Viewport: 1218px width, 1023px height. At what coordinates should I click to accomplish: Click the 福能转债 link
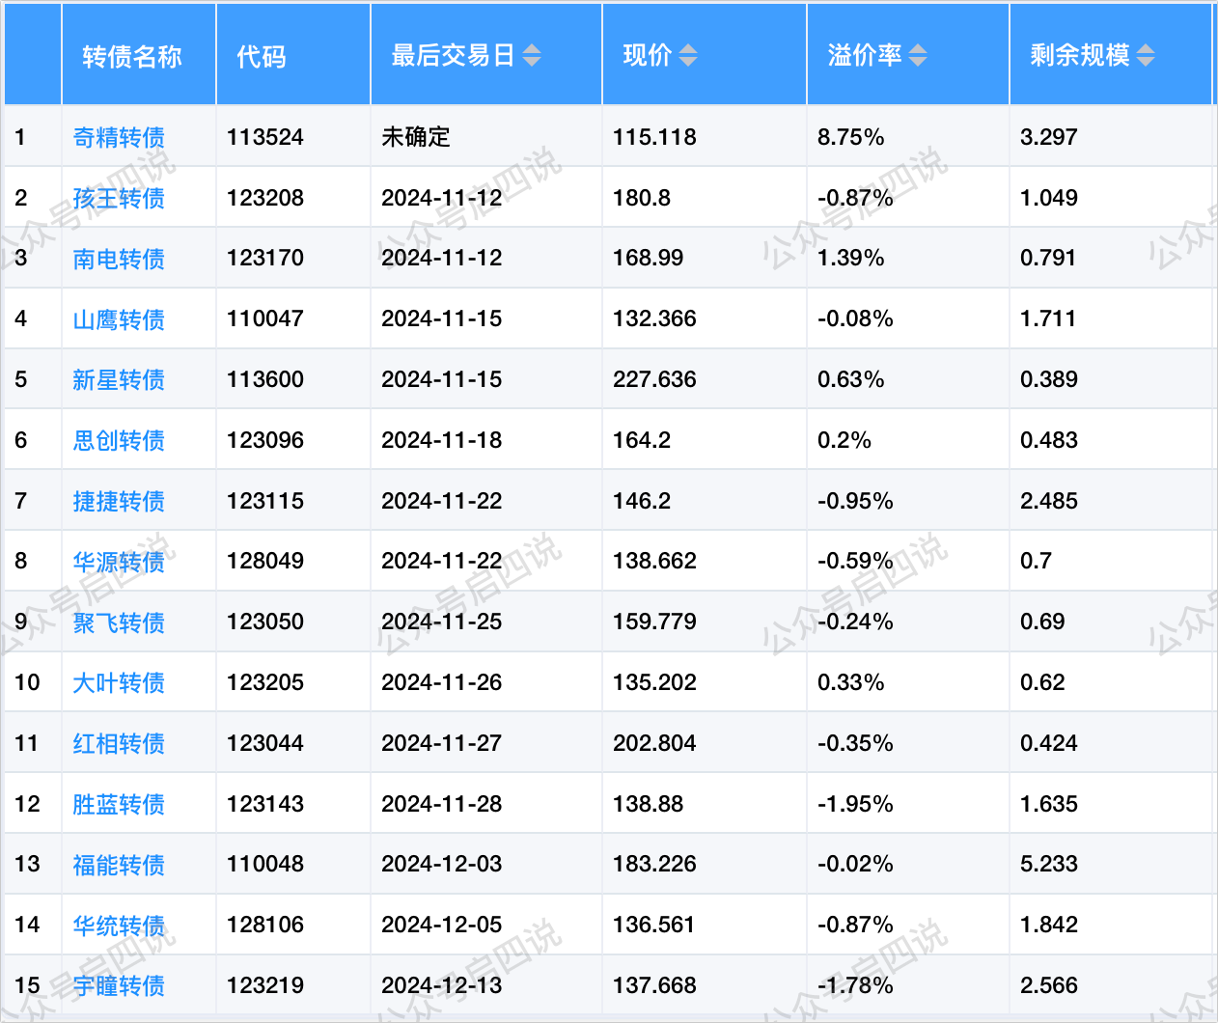pyautogui.click(x=119, y=865)
